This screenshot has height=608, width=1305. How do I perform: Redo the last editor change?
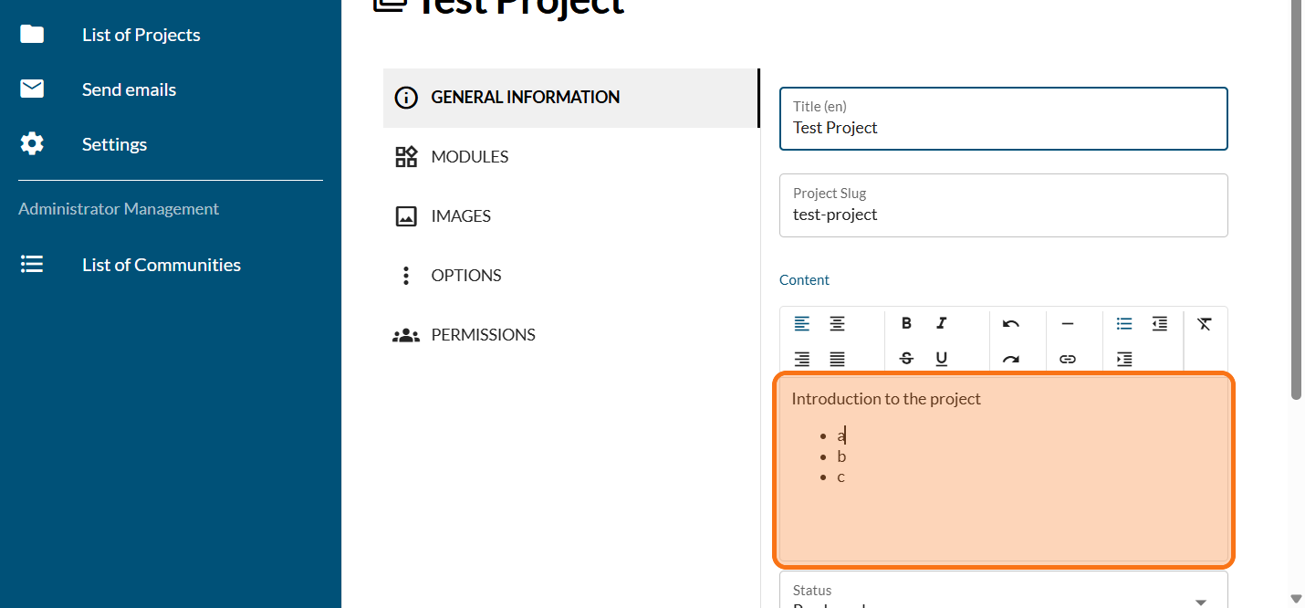coord(1011,359)
